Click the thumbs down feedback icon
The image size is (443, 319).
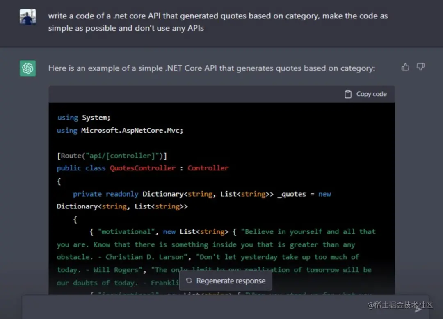(x=420, y=67)
